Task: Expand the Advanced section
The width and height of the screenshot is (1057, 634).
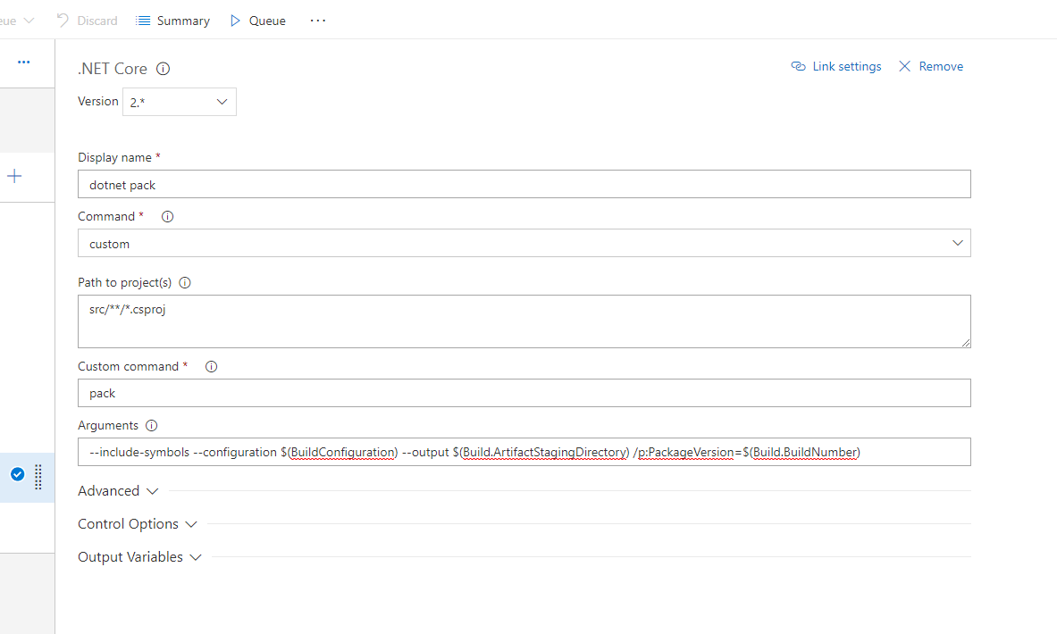Action: pyautogui.click(x=118, y=490)
